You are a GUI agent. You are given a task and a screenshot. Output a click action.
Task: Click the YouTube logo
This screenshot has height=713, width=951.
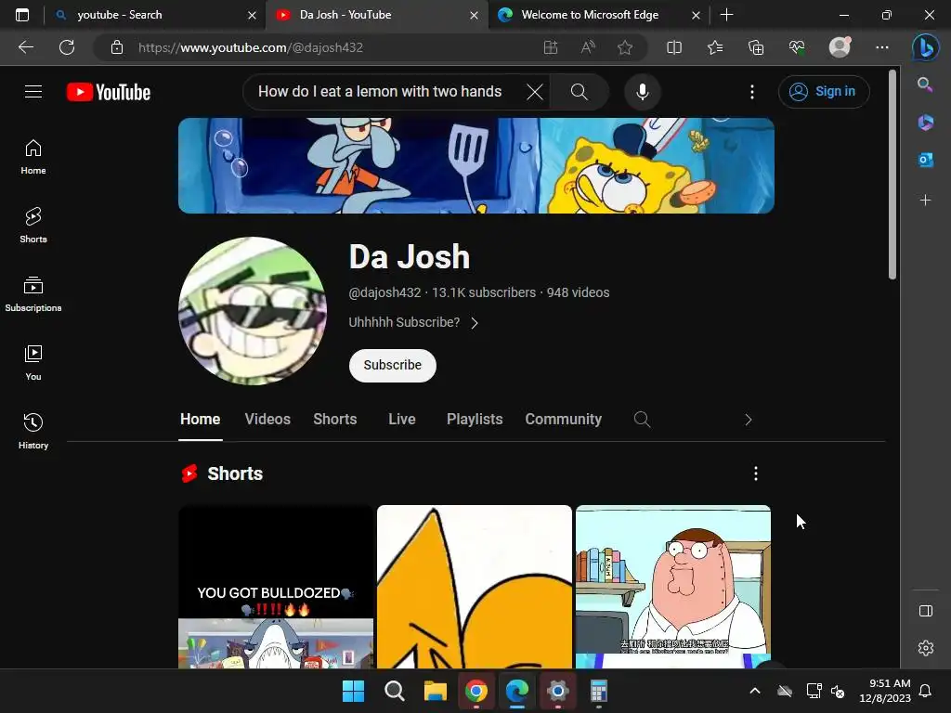pyautogui.click(x=109, y=92)
